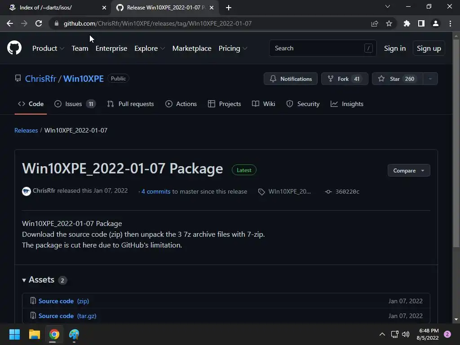Open the Insights tab

[x=347, y=104]
